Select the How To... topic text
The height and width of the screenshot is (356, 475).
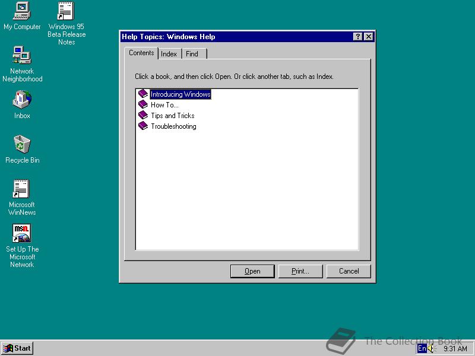(165, 105)
